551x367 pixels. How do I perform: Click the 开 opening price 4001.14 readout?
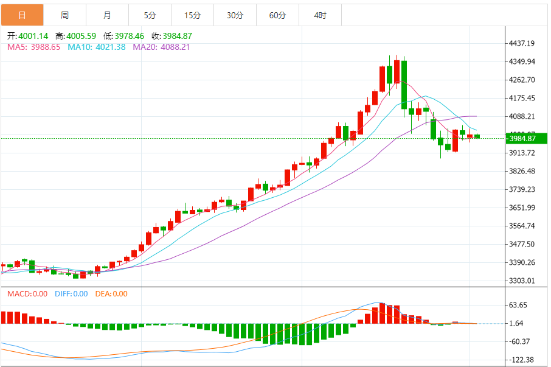click(x=26, y=36)
